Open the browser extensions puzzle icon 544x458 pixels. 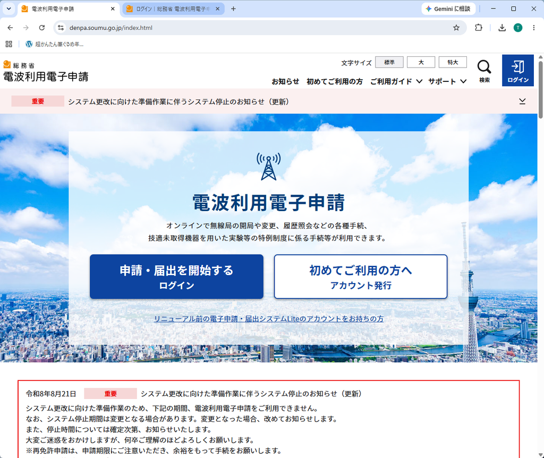pos(479,28)
